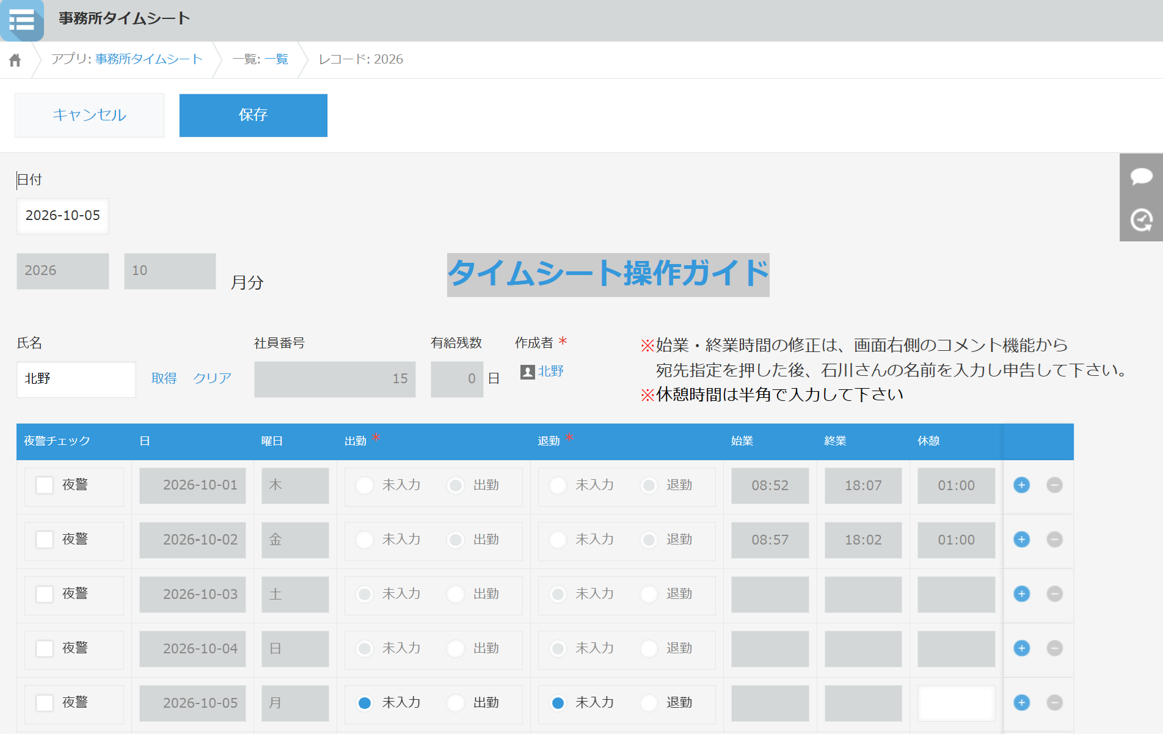Click the 終業 value 18:07
Image resolution: width=1163 pixels, height=734 pixels.
[x=863, y=485]
